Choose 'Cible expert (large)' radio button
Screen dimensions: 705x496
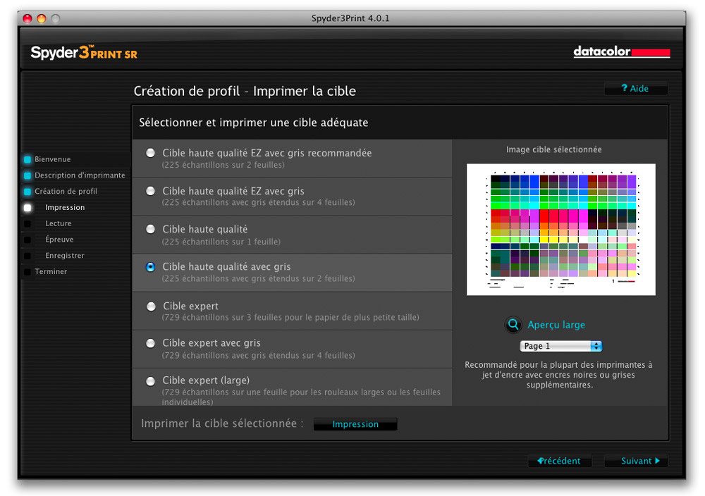click(x=151, y=381)
